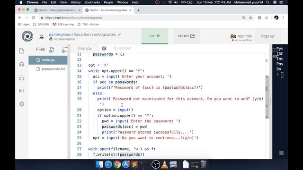Viewport: 303px width, 170px height.
Task: Open the Window menu
Action: [x=123, y=2]
